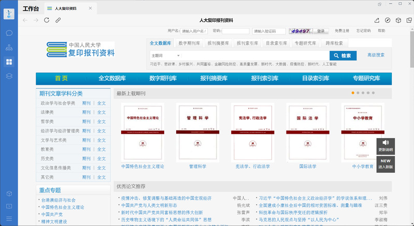This screenshot has height=226, width=414.
Task: Open the chat messages sidebar icon
Action: (x=9, y=33)
